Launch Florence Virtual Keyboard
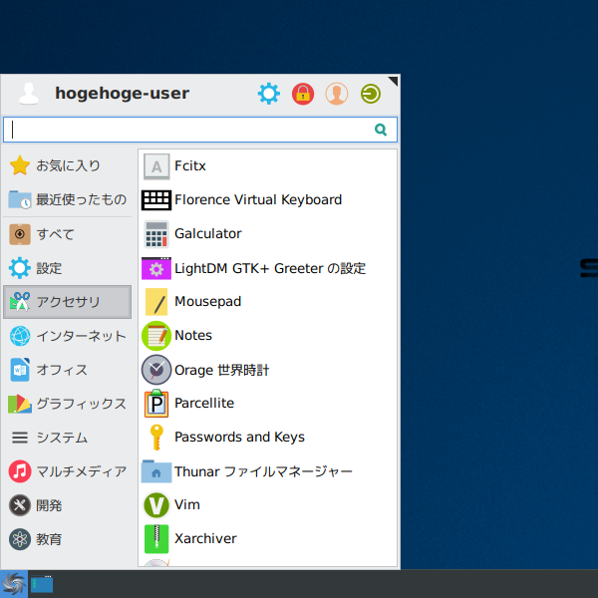The width and height of the screenshot is (598, 598). (x=267, y=200)
